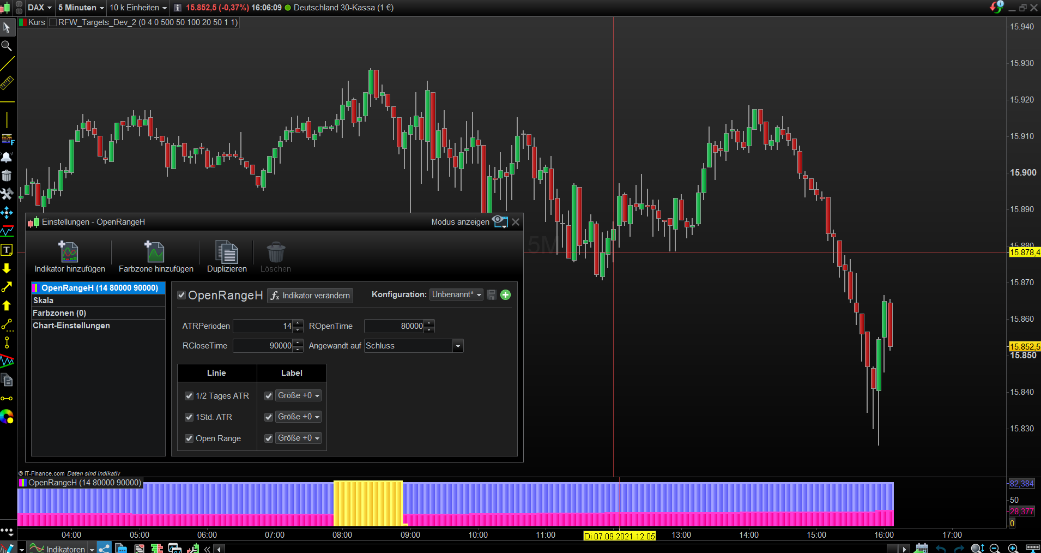The height and width of the screenshot is (553, 1041).
Task: Zoom out the chart horizontally
Action: [995, 548]
